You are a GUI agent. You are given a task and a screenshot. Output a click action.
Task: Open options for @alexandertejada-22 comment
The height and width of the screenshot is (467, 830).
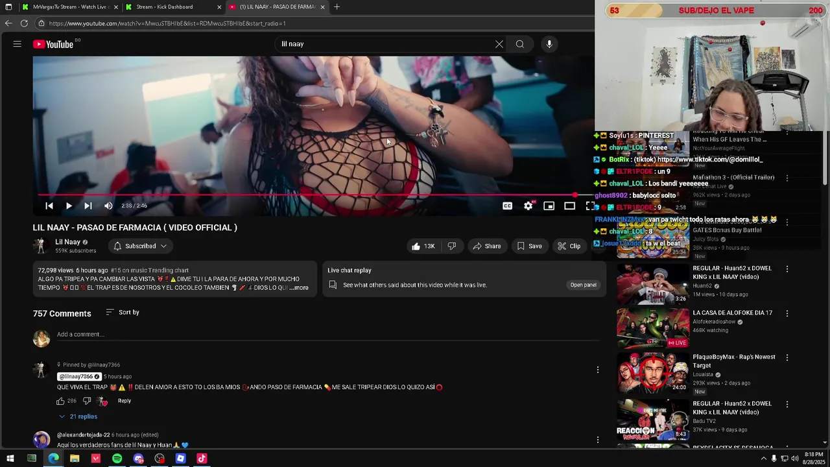(598, 440)
